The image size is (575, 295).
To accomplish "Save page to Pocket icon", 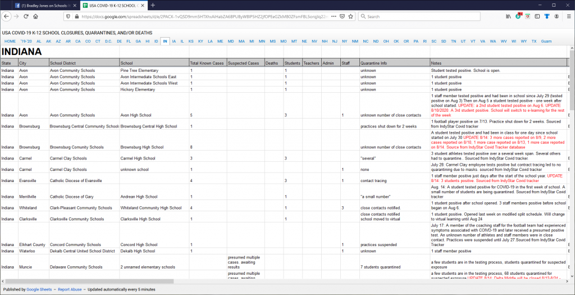I will [342, 16].
